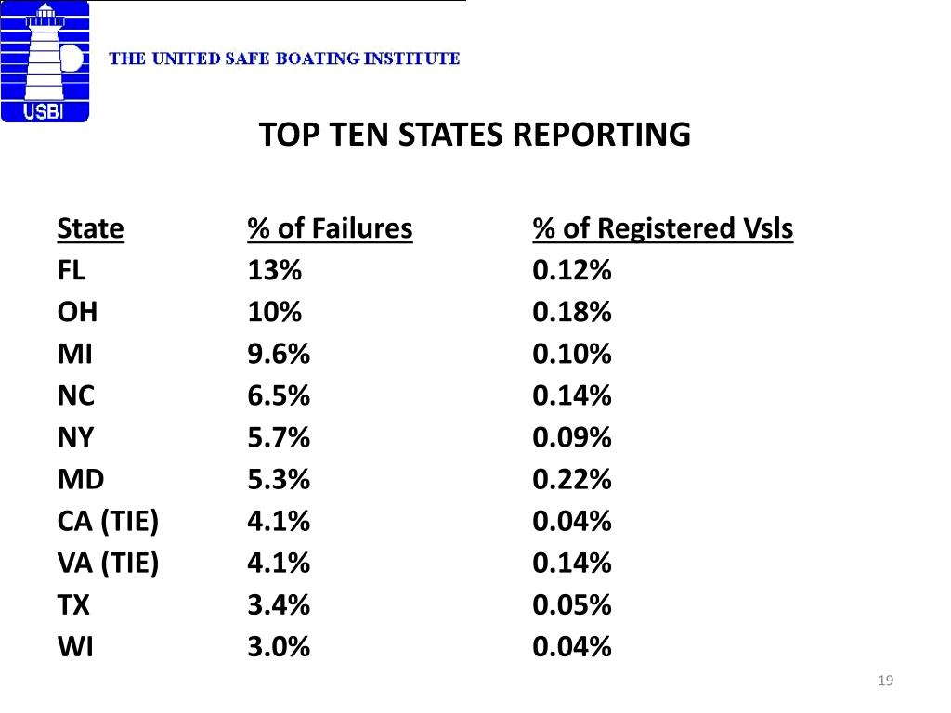Select the NY state row label
The height and width of the screenshot is (713, 951).
point(75,438)
